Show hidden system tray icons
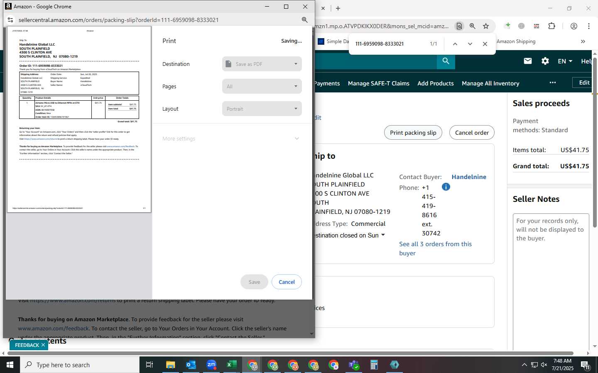Image resolution: width=598 pixels, height=373 pixels. coord(524,365)
